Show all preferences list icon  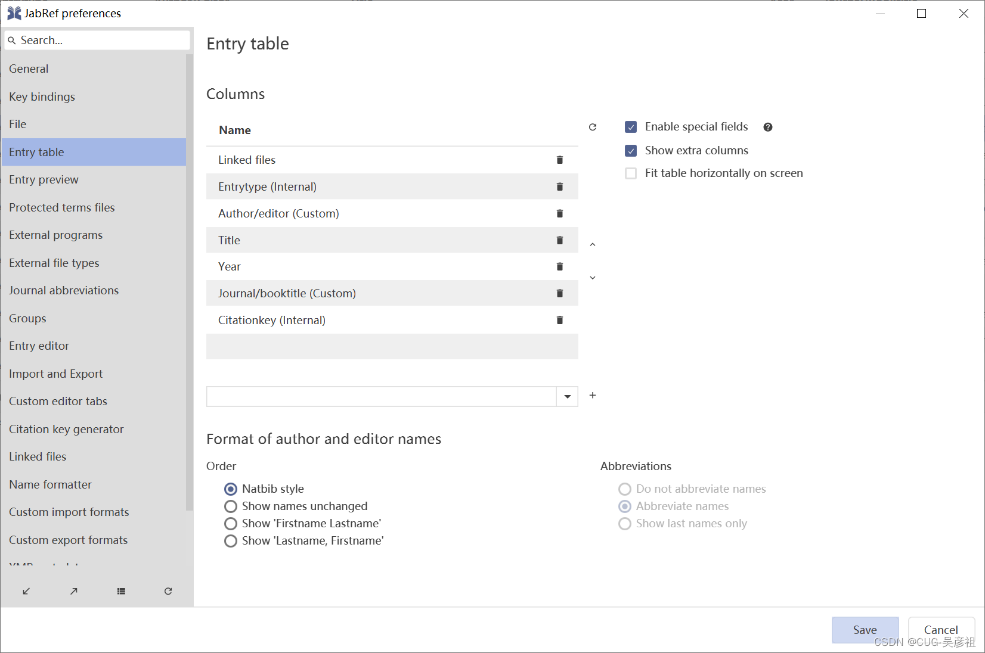(x=121, y=591)
